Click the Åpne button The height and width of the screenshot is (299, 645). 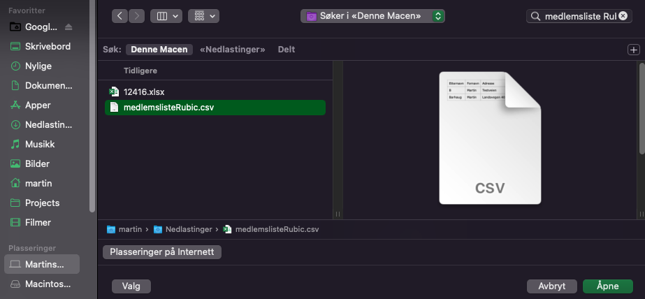[607, 286]
